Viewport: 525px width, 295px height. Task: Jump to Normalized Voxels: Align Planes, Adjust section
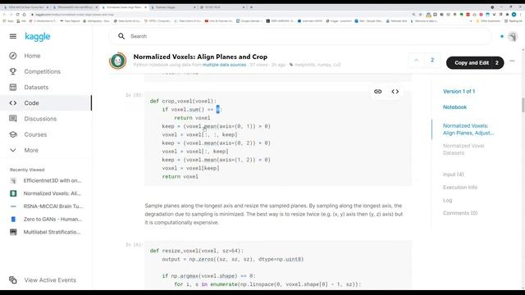coord(468,129)
